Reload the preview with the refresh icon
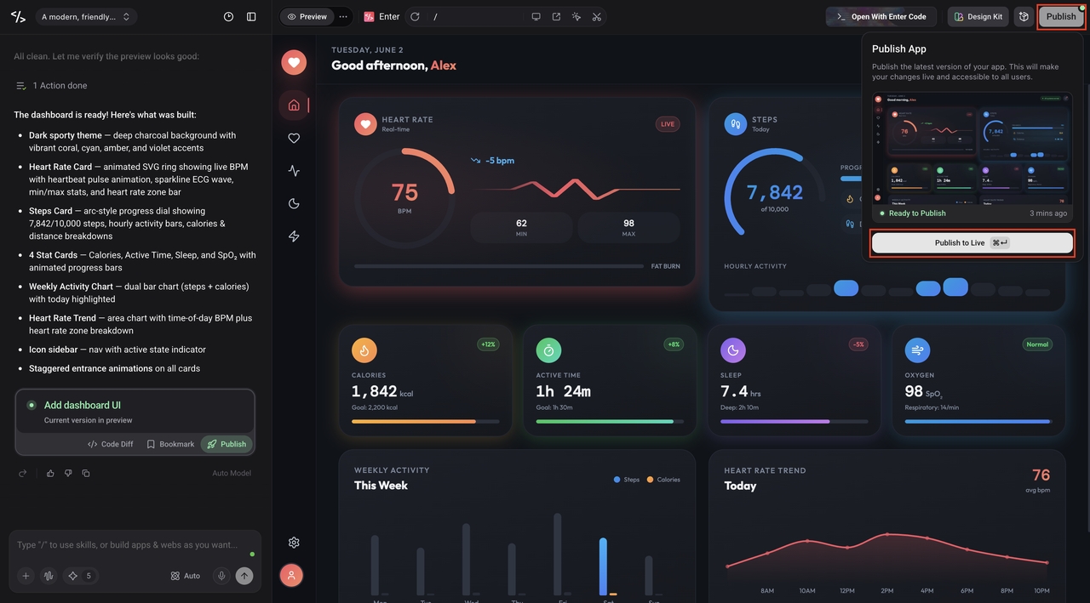Image resolution: width=1090 pixels, height=603 pixels. pyautogui.click(x=415, y=16)
